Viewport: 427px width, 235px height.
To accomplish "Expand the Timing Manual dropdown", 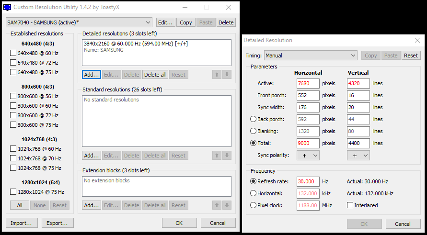I will click(x=311, y=56).
